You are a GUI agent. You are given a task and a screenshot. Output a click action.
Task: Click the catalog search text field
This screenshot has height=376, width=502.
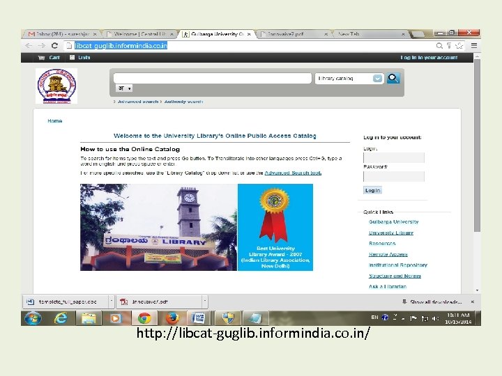coord(213,78)
